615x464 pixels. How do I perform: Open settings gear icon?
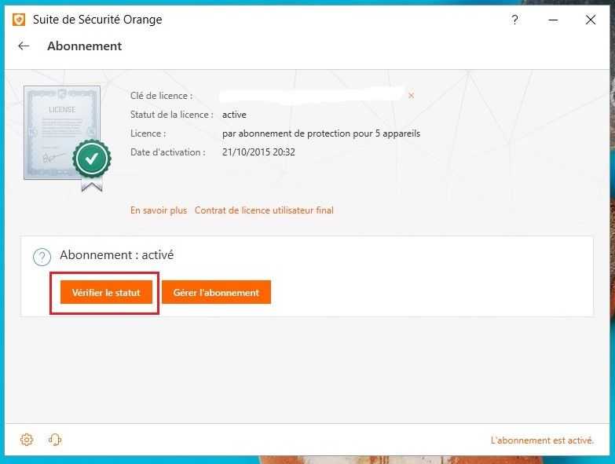(x=27, y=440)
